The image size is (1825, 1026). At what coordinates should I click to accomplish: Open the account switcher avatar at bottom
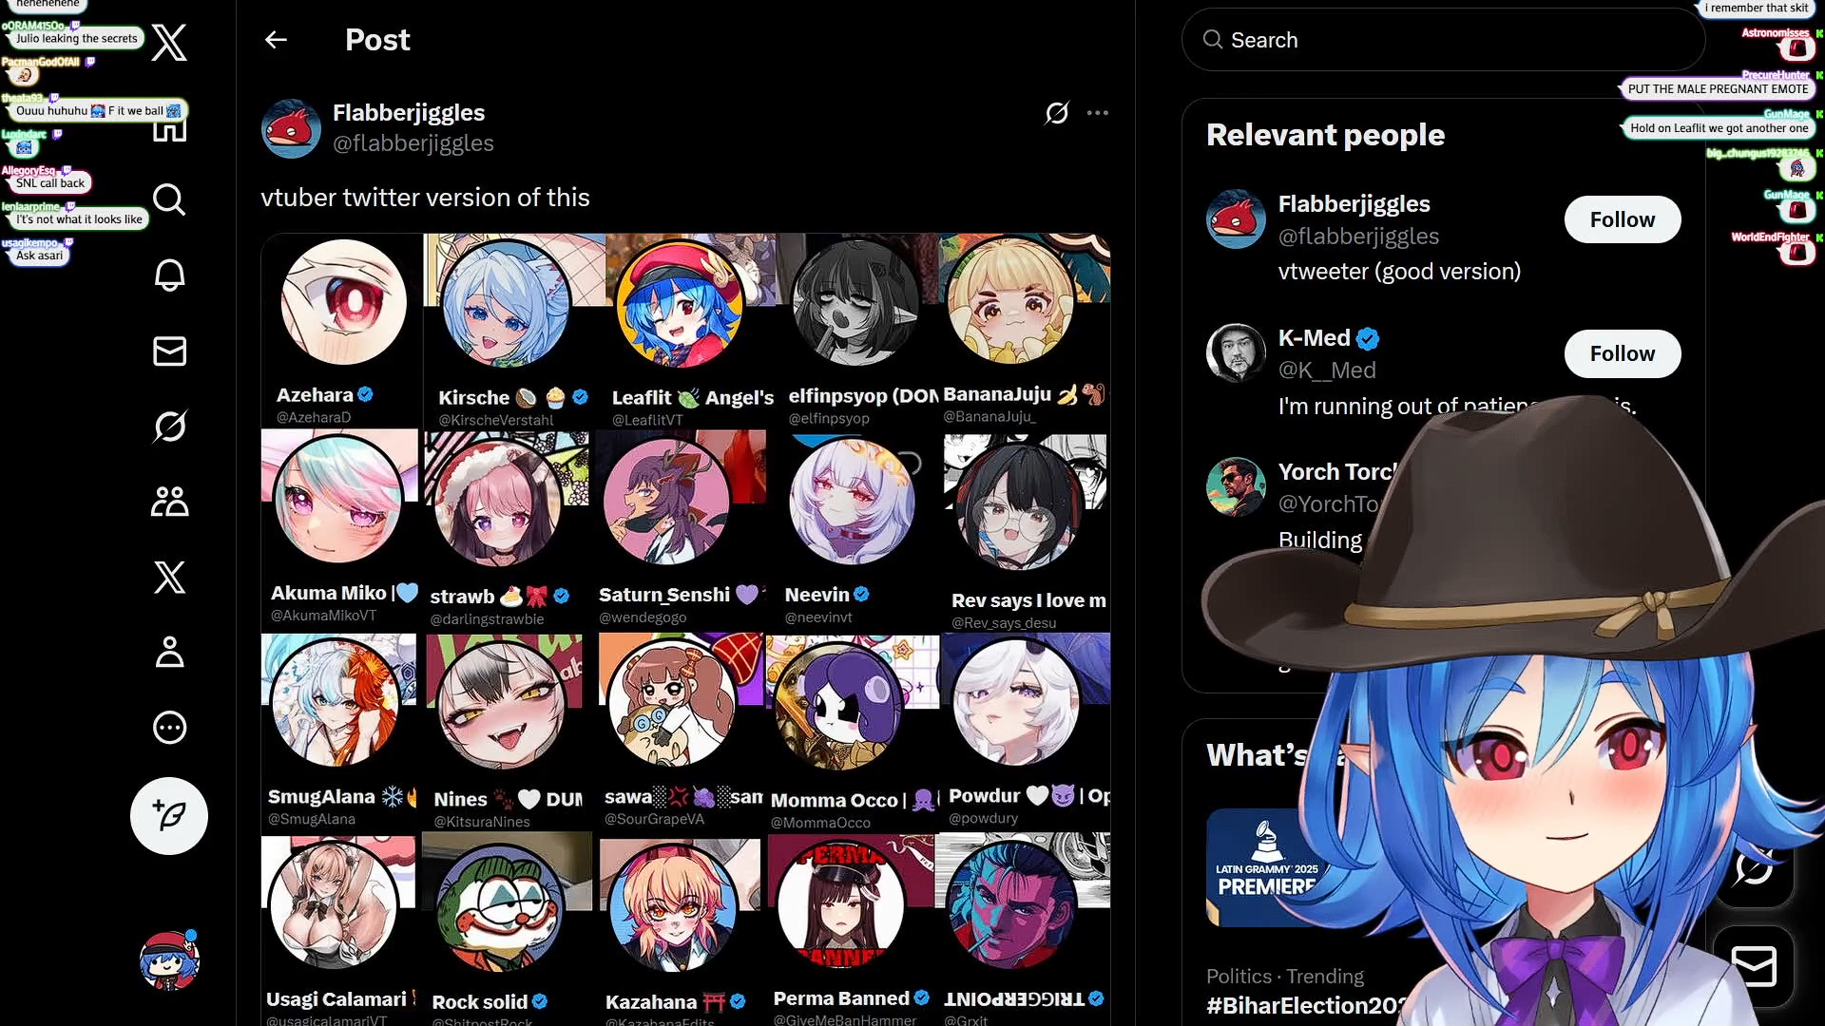coord(169,961)
